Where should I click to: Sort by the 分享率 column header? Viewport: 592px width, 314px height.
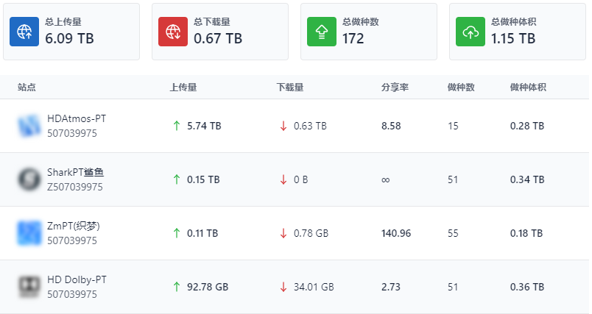click(x=395, y=88)
